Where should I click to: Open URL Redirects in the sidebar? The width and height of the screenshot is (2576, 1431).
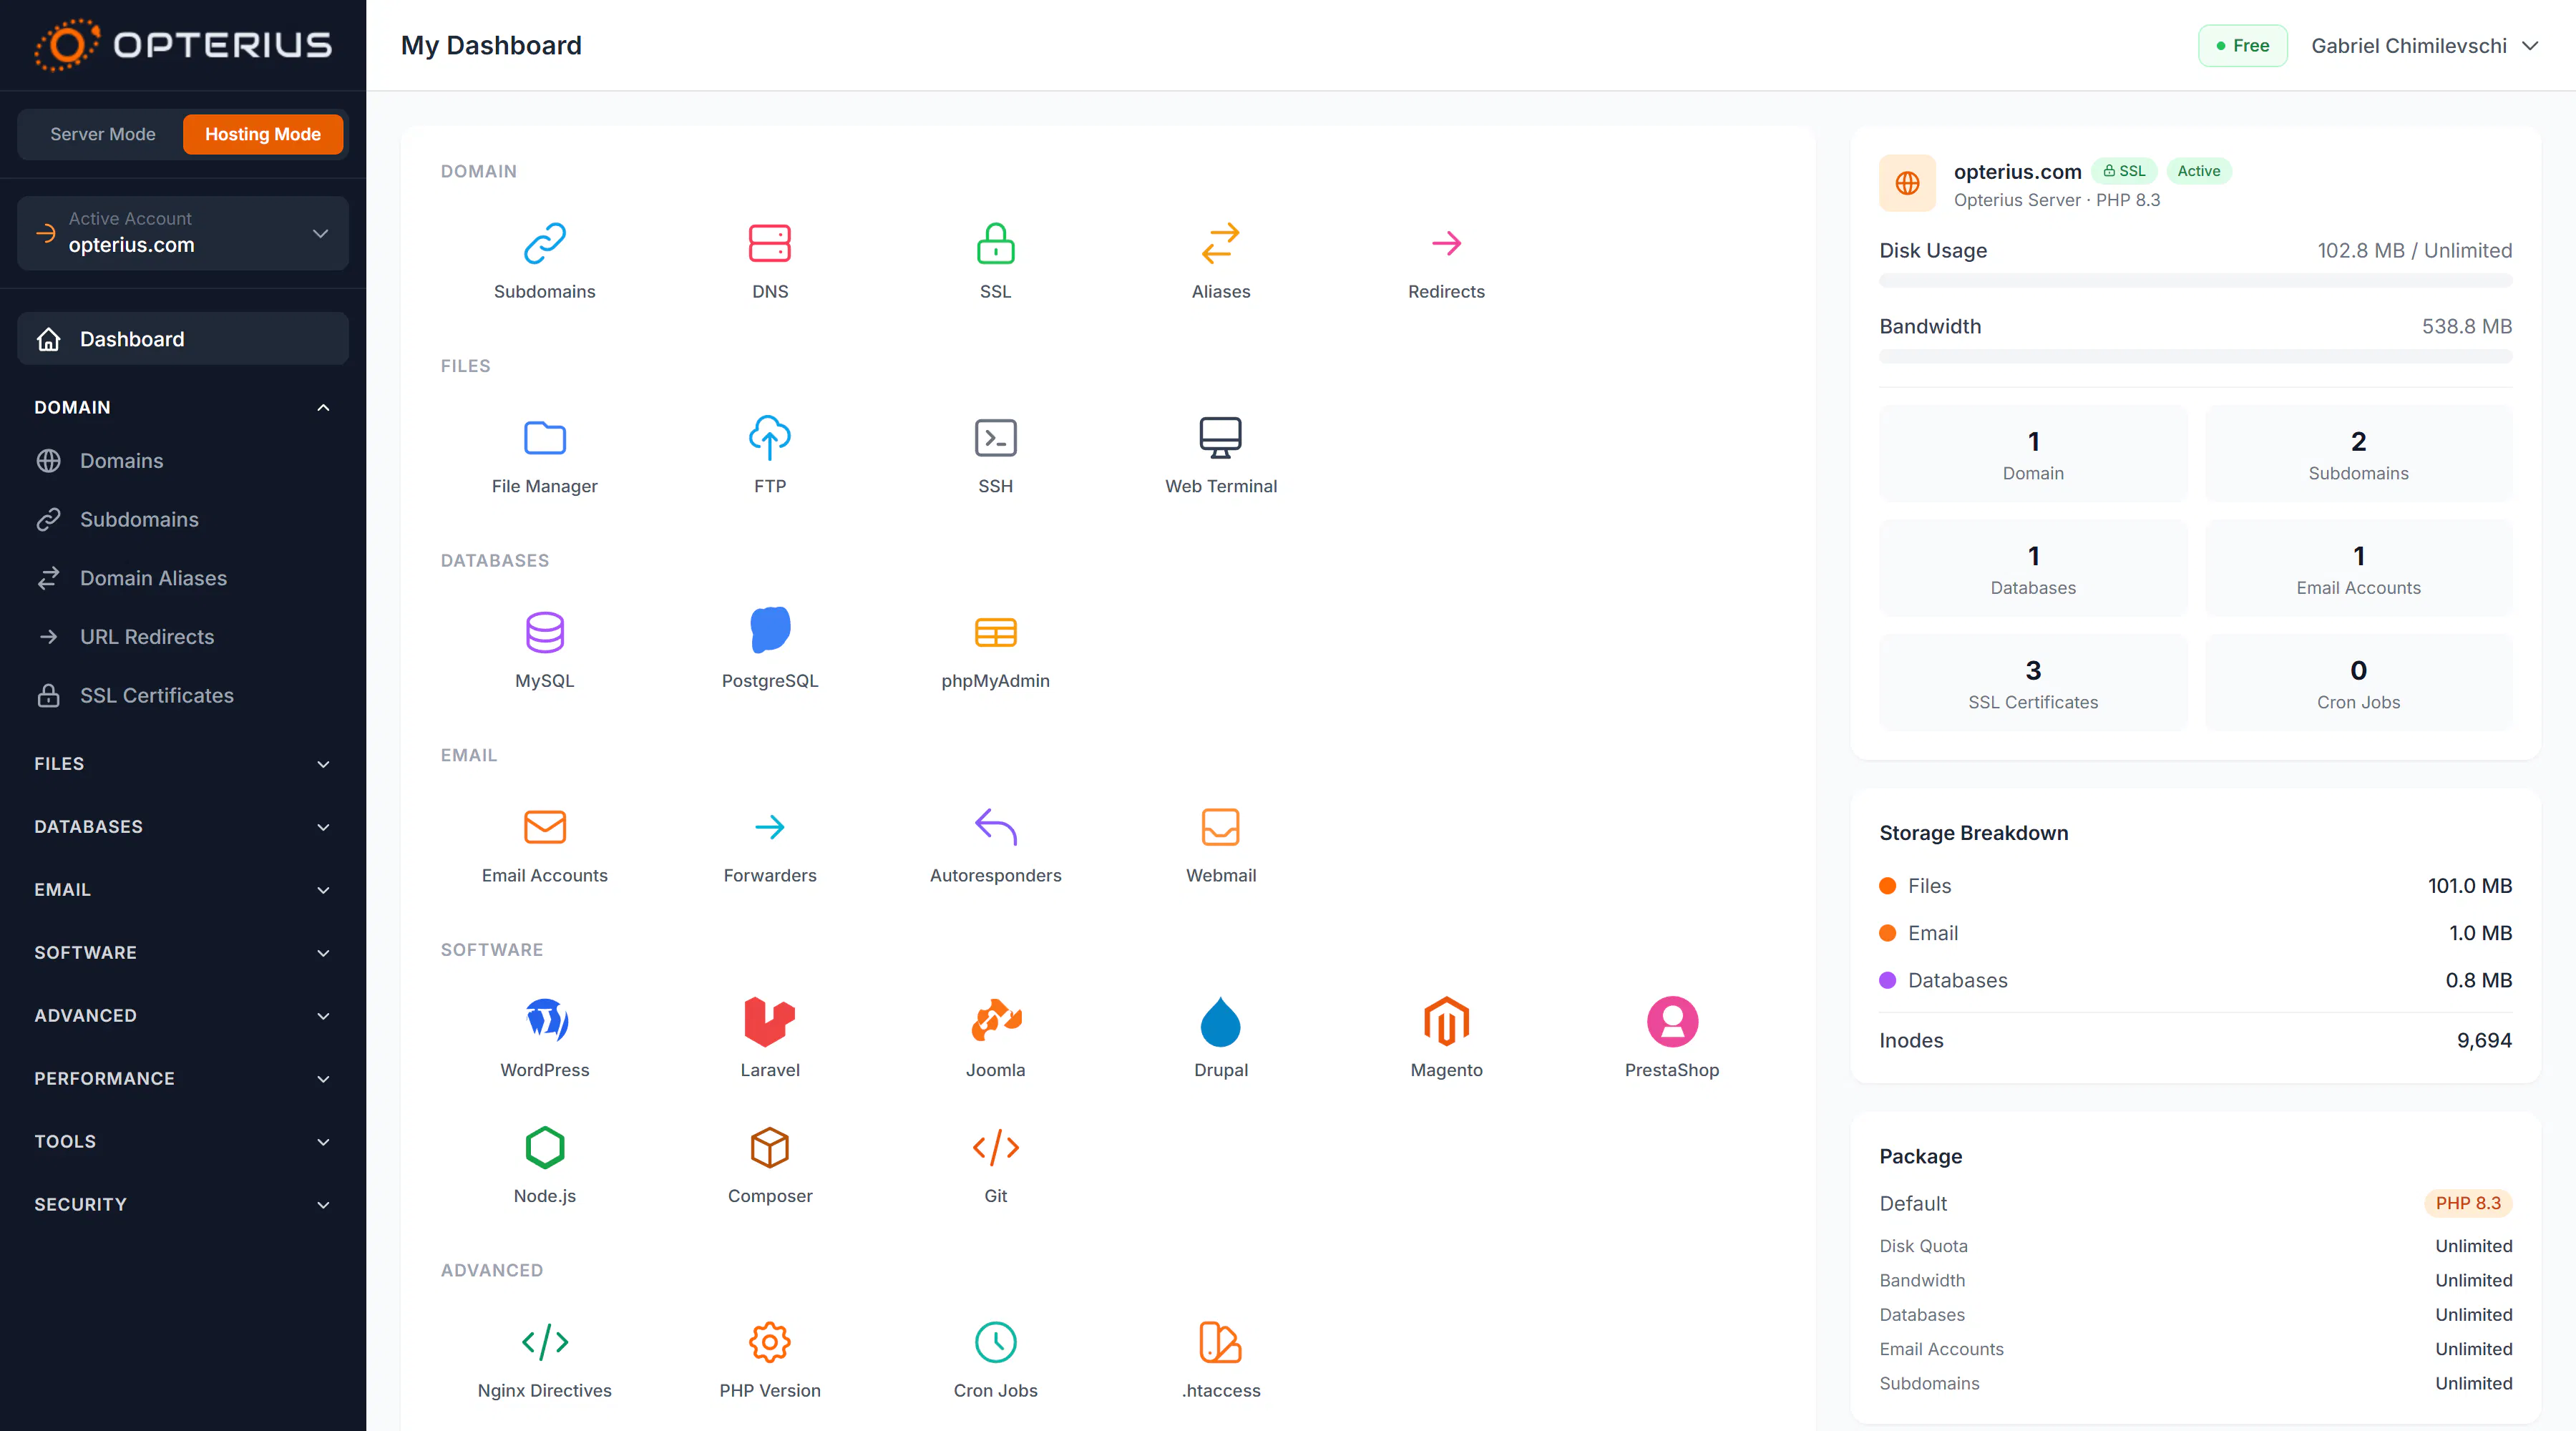coord(183,637)
